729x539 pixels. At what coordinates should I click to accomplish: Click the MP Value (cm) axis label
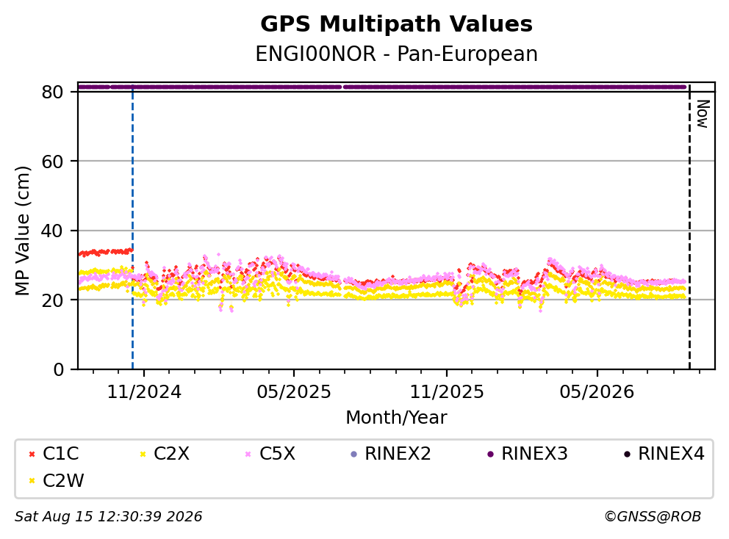22,231
